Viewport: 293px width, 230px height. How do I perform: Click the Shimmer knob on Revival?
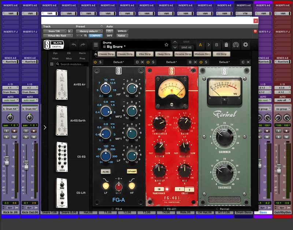(x=225, y=136)
